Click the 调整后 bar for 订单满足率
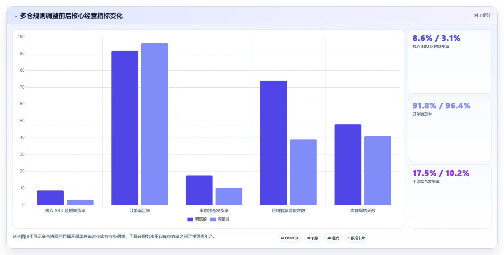The width and height of the screenshot is (504, 255). point(154,124)
